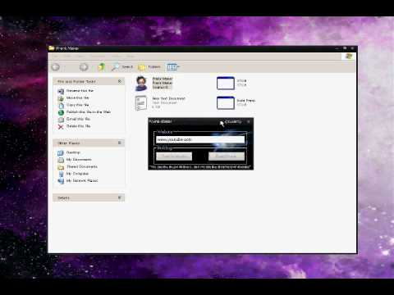Click the left button in Building group

point(174,157)
